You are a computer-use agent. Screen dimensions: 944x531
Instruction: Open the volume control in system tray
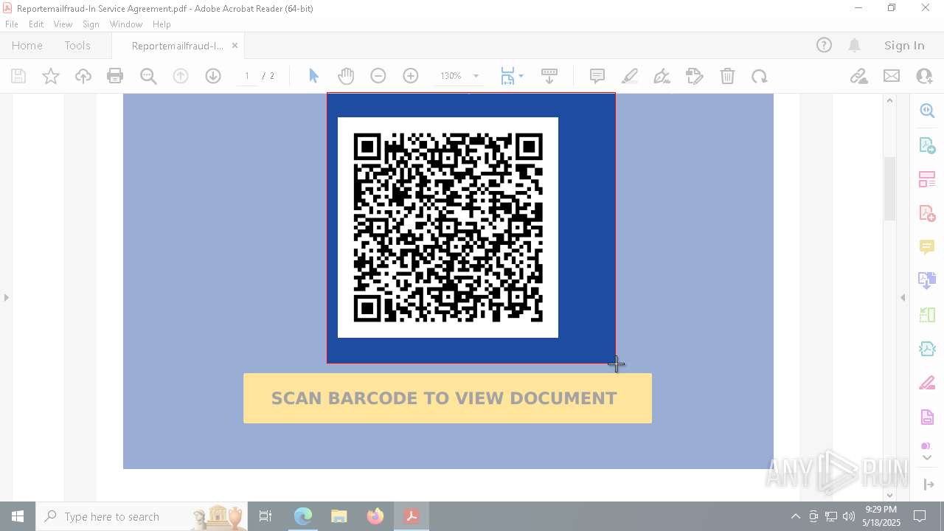[x=849, y=516]
